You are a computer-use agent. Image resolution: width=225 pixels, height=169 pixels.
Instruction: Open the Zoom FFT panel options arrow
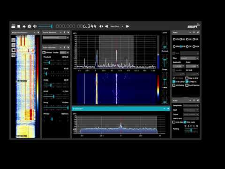point(165,108)
